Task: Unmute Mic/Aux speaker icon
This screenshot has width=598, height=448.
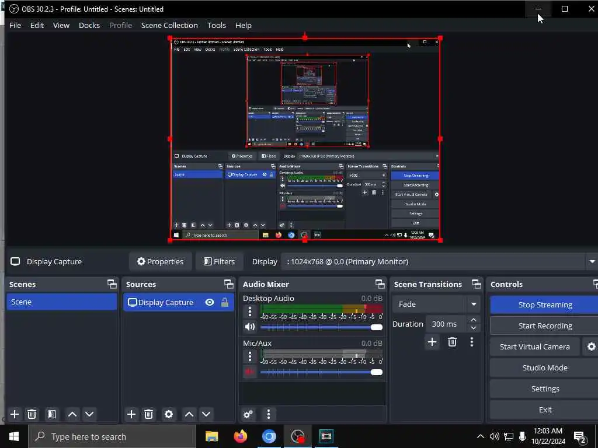Action: (250, 372)
